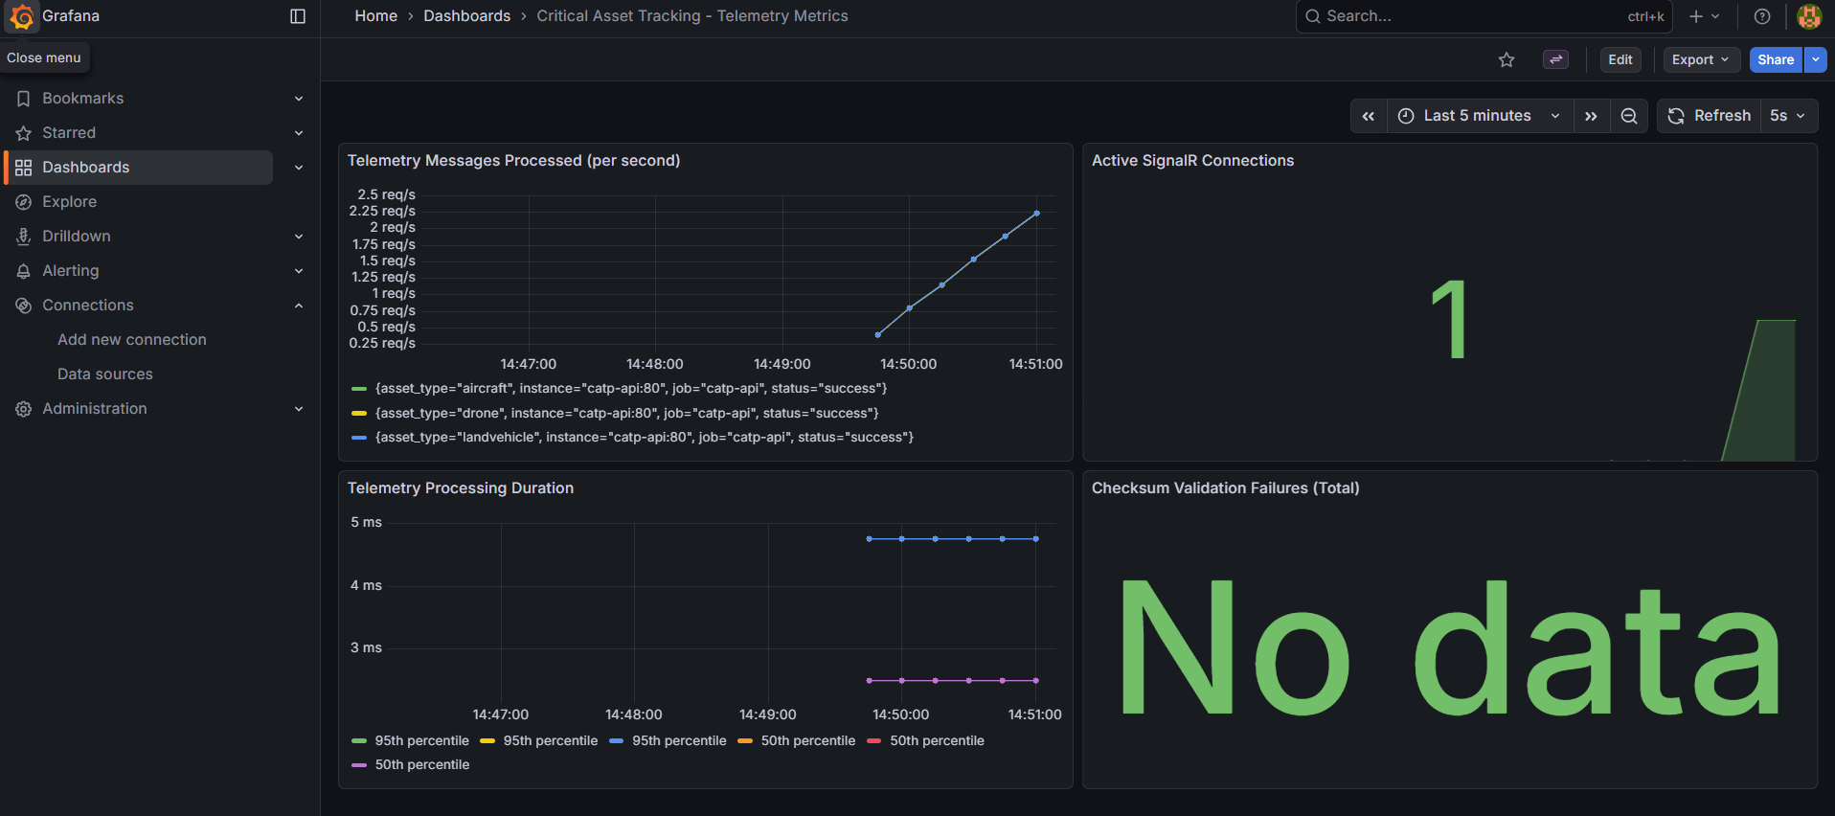The image size is (1835, 816).
Task: Click the Grafana logo icon
Action: pyautogui.click(x=22, y=16)
